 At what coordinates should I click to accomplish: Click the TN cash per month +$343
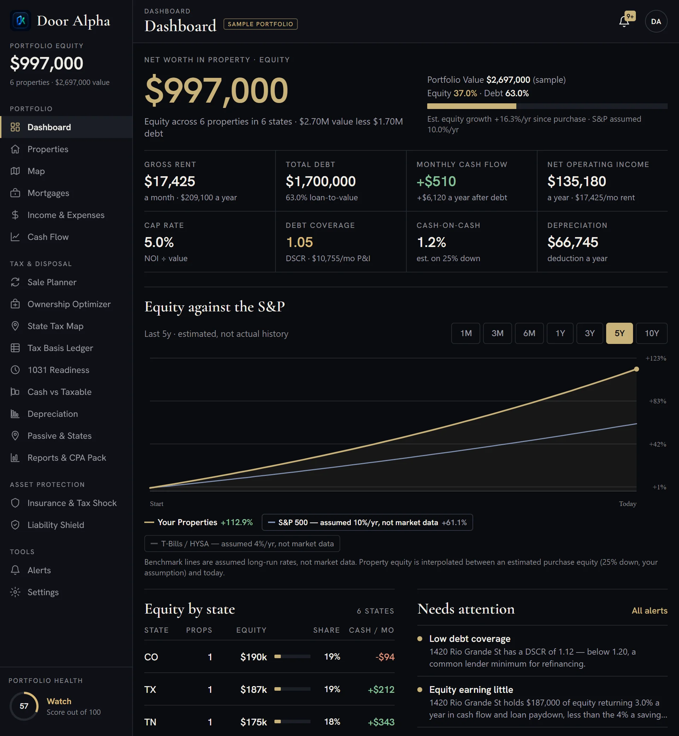[x=381, y=722]
